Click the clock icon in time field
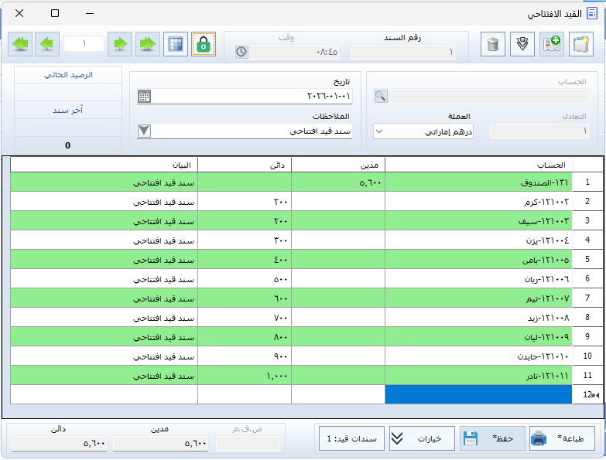Screen dimensions: 606x460 (x=241, y=52)
